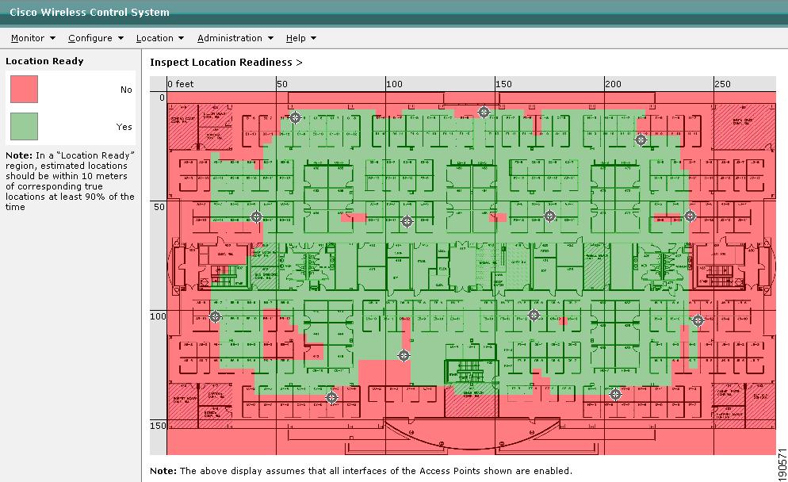Select leftmost access point on vertical 100 line
The height and width of the screenshot is (482, 788).
pos(215,316)
